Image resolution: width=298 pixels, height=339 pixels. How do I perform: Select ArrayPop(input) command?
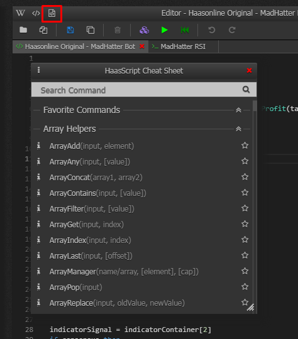[76, 288]
